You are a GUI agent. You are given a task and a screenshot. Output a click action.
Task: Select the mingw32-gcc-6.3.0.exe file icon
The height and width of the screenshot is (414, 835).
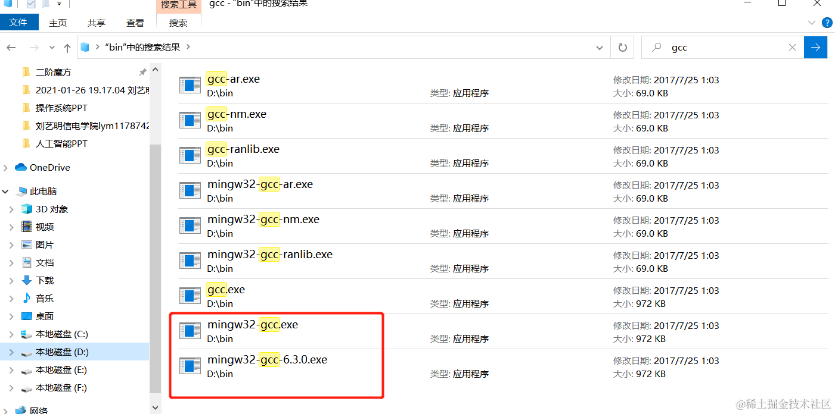[x=190, y=366]
